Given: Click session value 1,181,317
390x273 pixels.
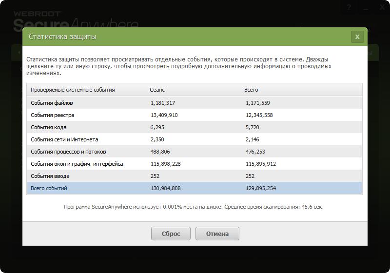Looking at the screenshot, I should point(163,103).
